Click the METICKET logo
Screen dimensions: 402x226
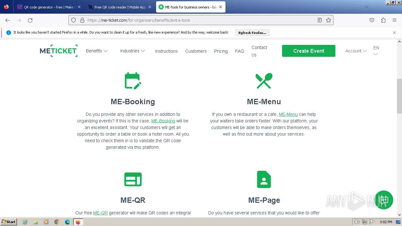point(59,51)
